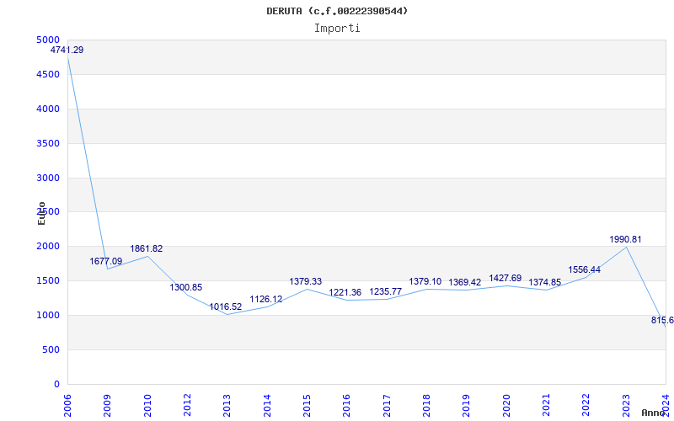
Task: Click y-axis value 500
Action: tap(51, 349)
